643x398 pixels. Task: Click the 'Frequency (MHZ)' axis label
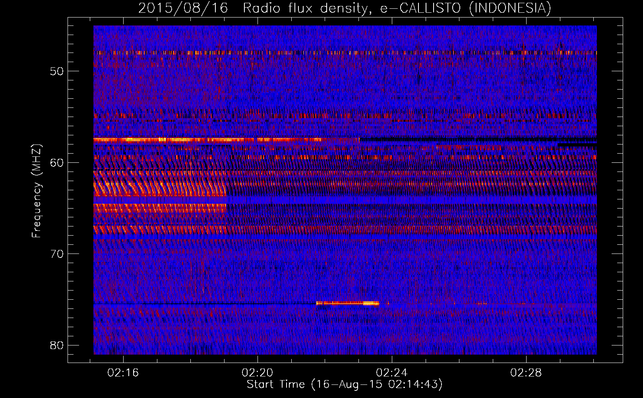point(36,191)
